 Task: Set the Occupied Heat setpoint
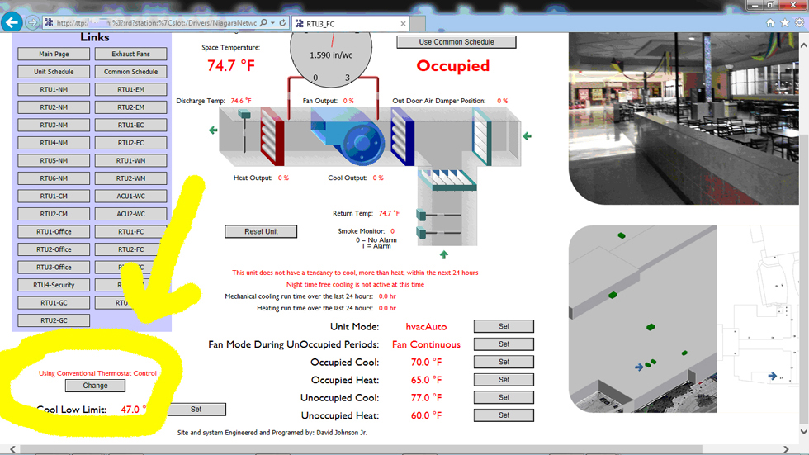tap(504, 380)
